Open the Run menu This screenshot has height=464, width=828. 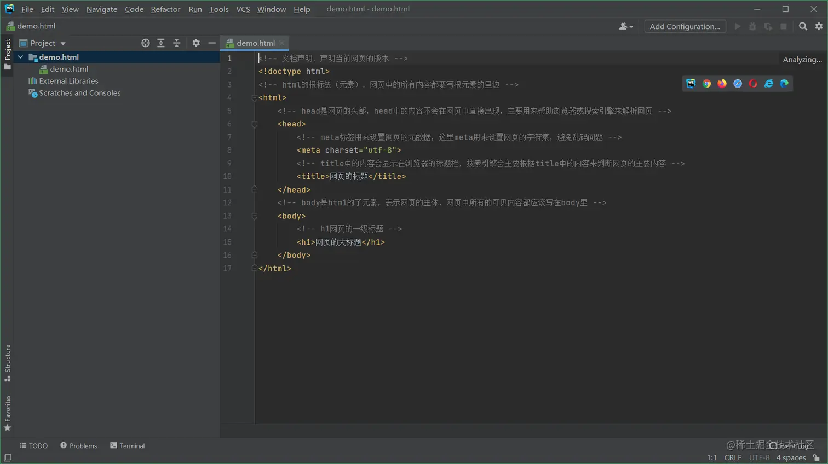click(195, 9)
